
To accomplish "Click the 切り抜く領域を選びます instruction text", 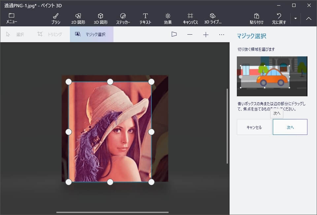I will coord(256,49).
